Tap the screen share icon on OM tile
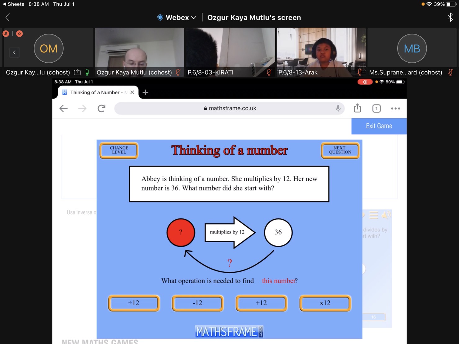Viewport: 459px width, 344px height. click(77, 72)
